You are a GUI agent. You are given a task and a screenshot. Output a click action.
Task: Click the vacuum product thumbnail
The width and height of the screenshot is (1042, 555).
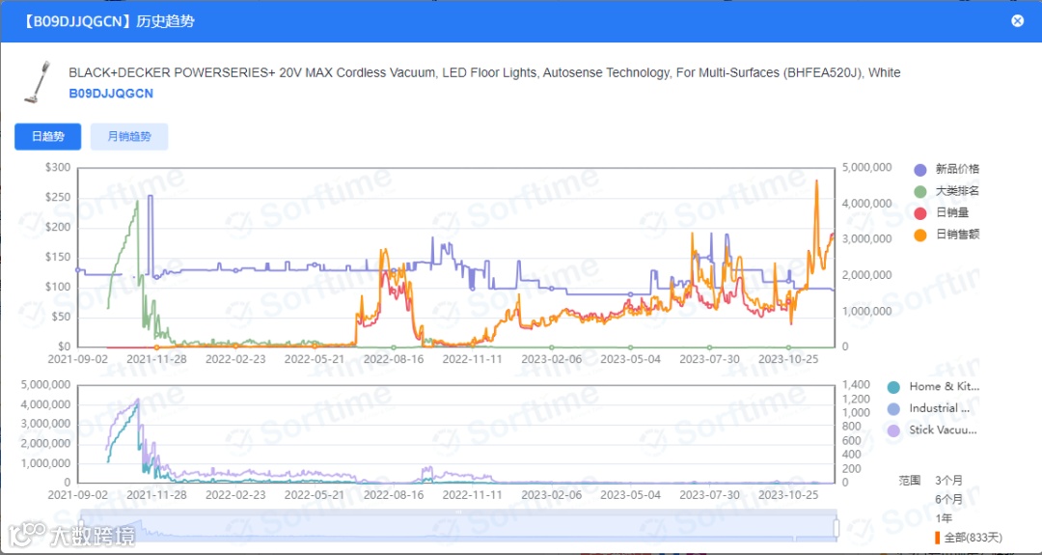[38, 82]
